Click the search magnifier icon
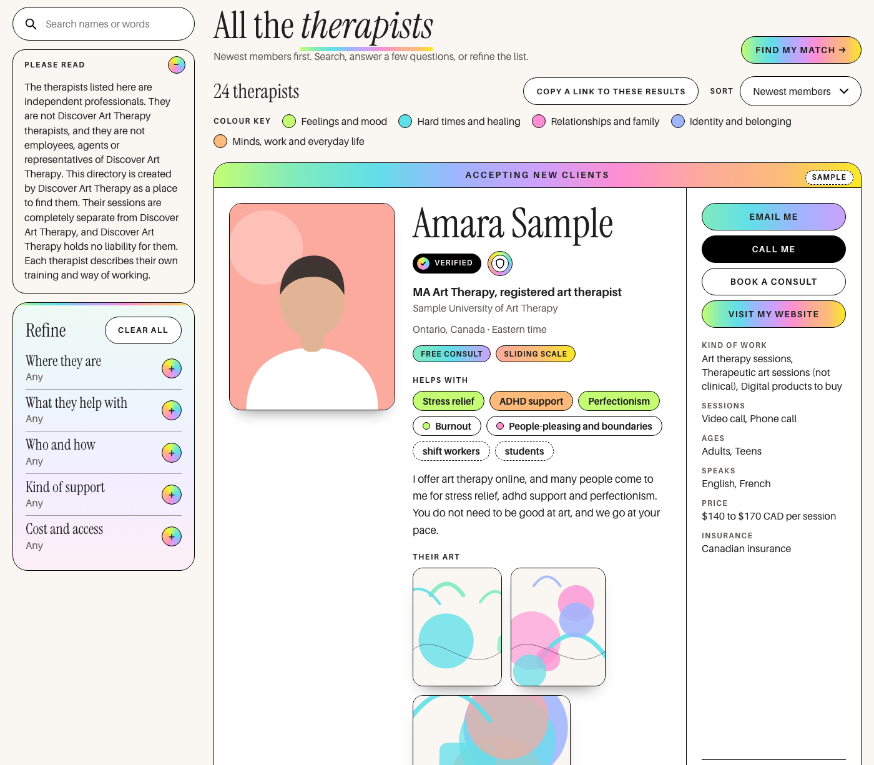 [x=31, y=24]
